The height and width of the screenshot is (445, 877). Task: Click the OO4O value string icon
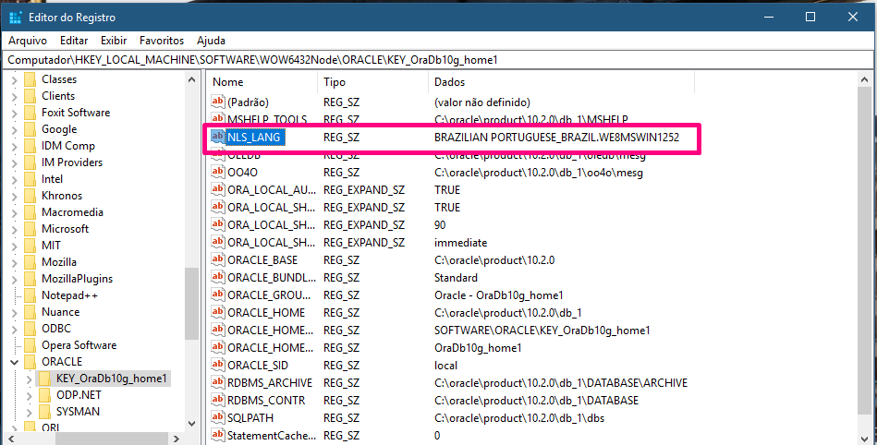tap(217, 172)
